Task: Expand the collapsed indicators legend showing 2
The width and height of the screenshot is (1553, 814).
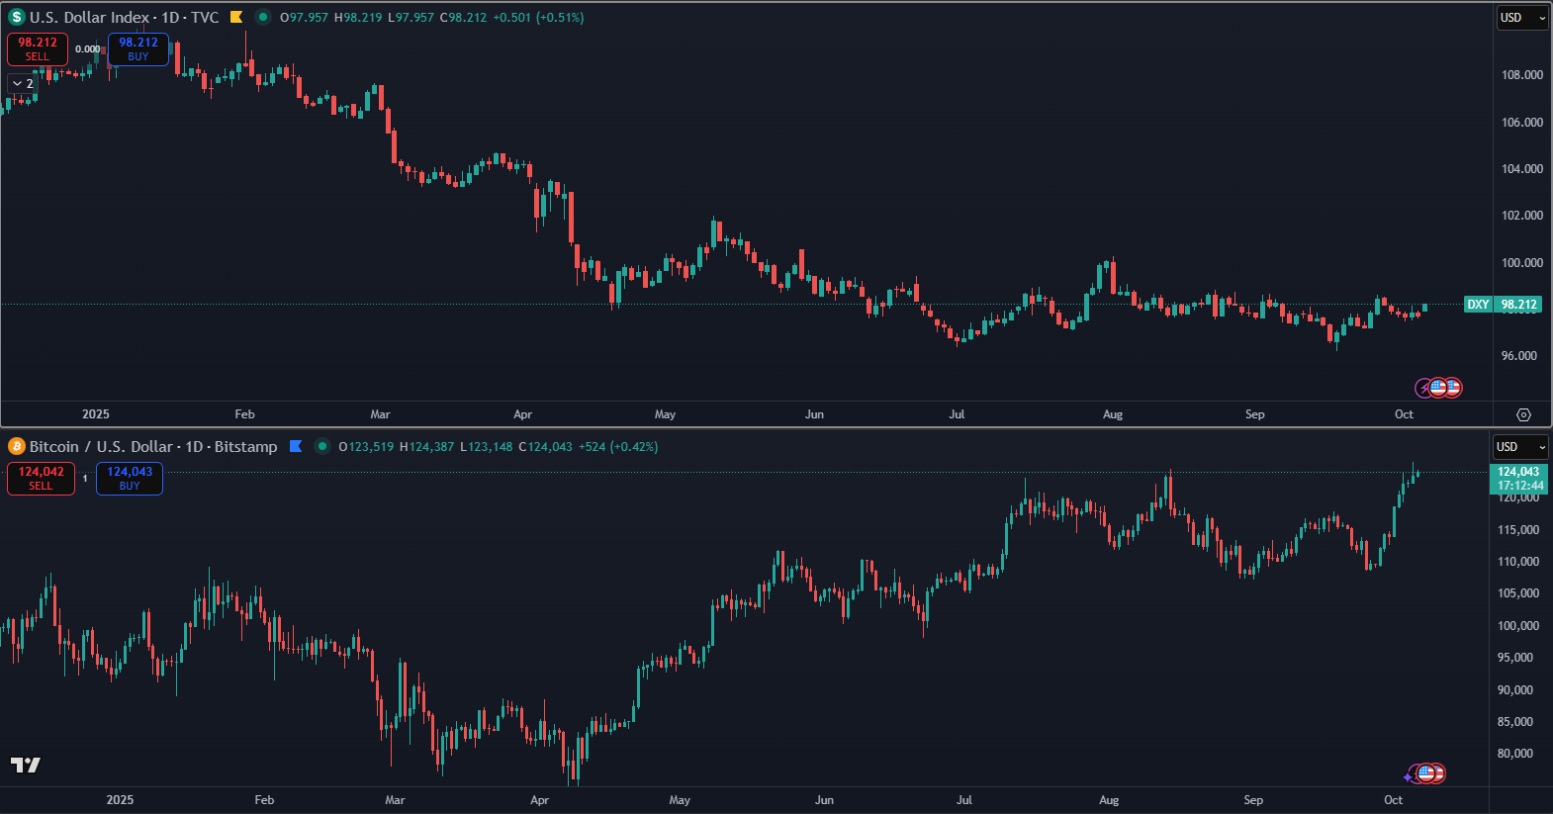Action: (x=23, y=84)
